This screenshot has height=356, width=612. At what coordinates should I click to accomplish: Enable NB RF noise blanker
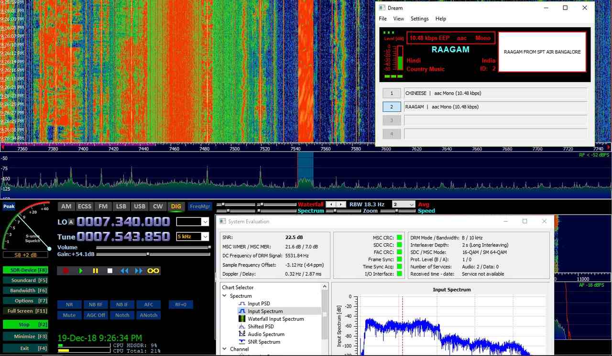click(x=96, y=304)
